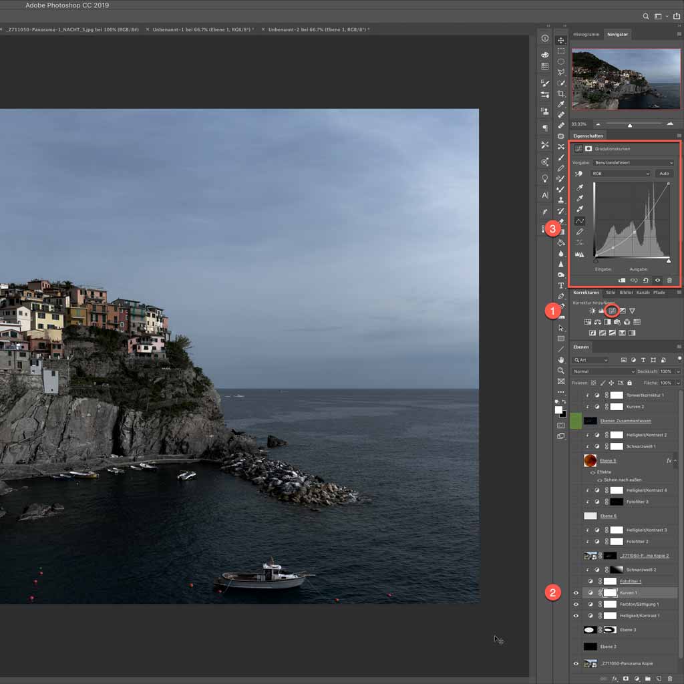
Task: Open the Vorgabe Benutzerdefiniert dropdown
Action: tap(633, 163)
